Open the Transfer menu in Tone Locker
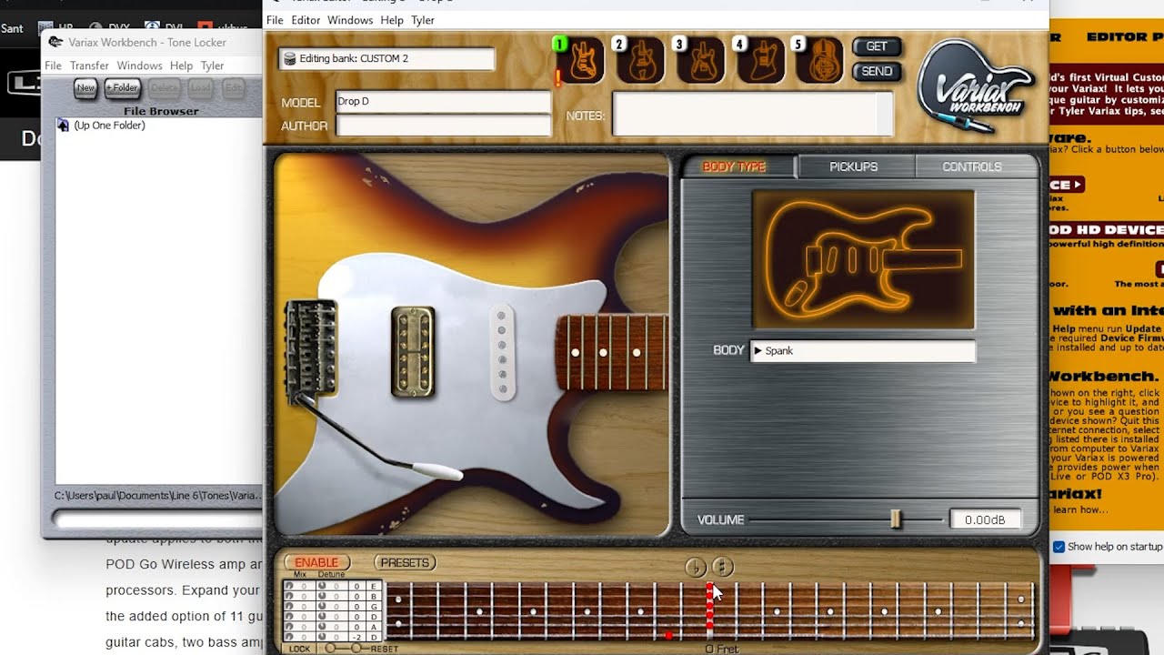 coord(89,65)
